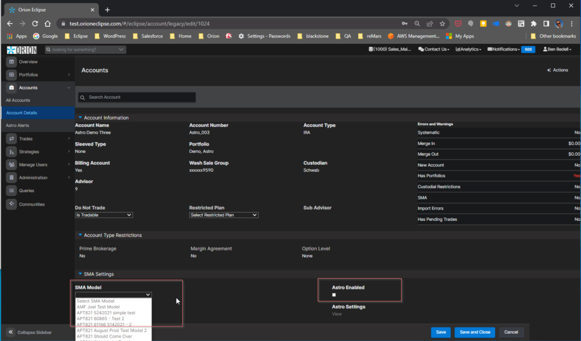The width and height of the screenshot is (581, 341).
Task: Bookmark this page with the star
Action: click(x=442, y=24)
